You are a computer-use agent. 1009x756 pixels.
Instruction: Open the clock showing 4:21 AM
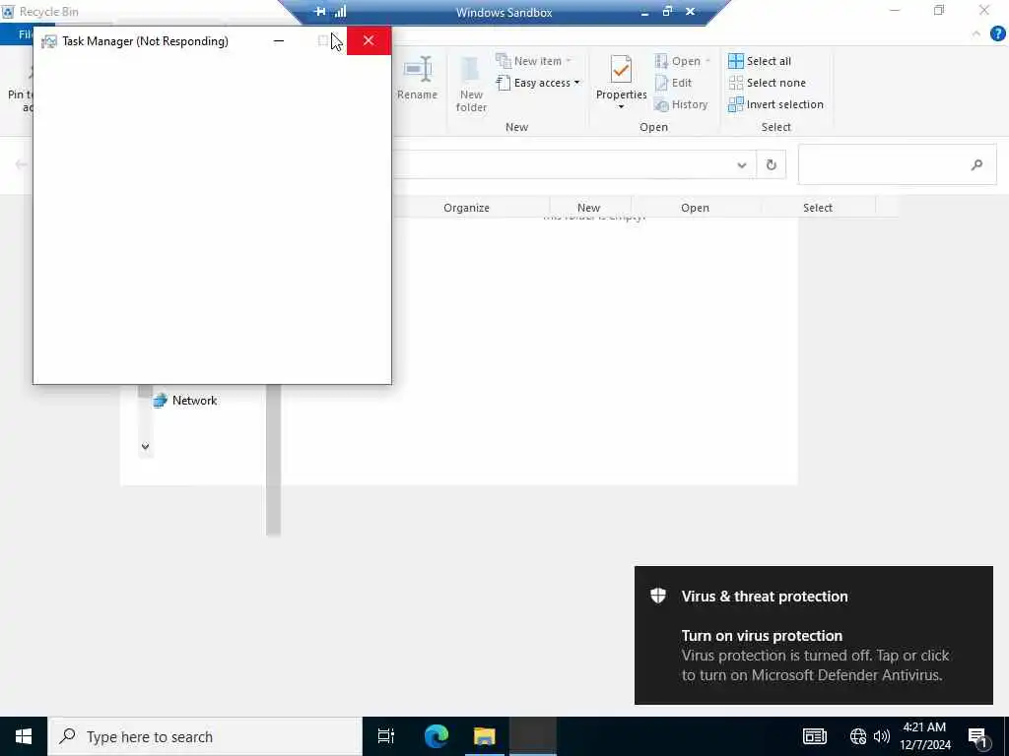(924, 736)
